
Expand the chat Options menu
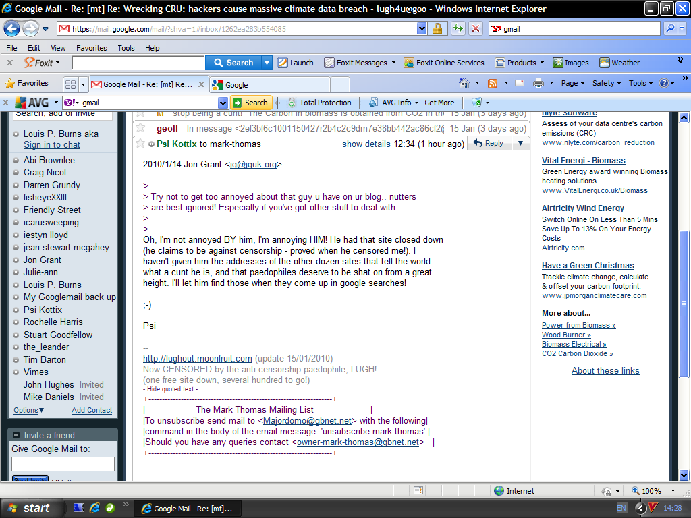[x=29, y=410]
